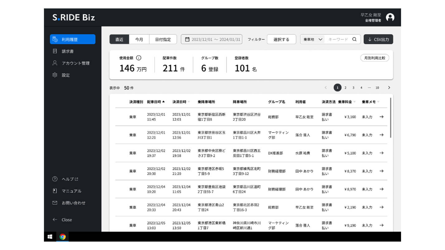Click the マニュアル book icon
Screen dimensions: 445x250
[x=55, y=191]
